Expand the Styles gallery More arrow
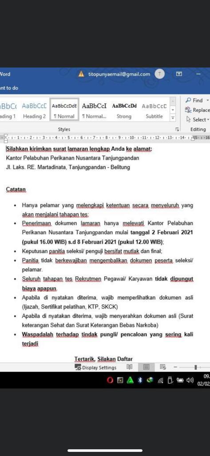210x456 pixels. pos(173,118)
